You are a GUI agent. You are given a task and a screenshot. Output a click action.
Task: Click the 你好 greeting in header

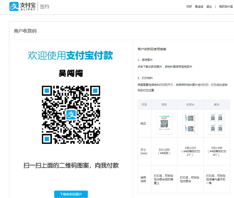tap(189, 7)
